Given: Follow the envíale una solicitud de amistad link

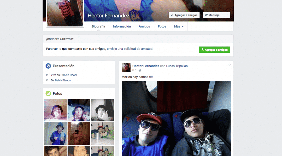Looking at the screenshot, I should pyautogui.click(x=130, y=49).
